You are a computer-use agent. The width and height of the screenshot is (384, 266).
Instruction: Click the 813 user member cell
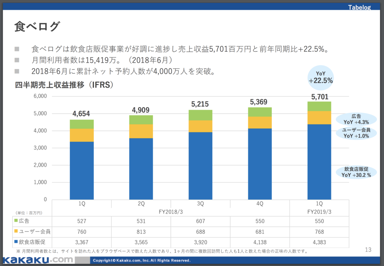tap(141, 232)
